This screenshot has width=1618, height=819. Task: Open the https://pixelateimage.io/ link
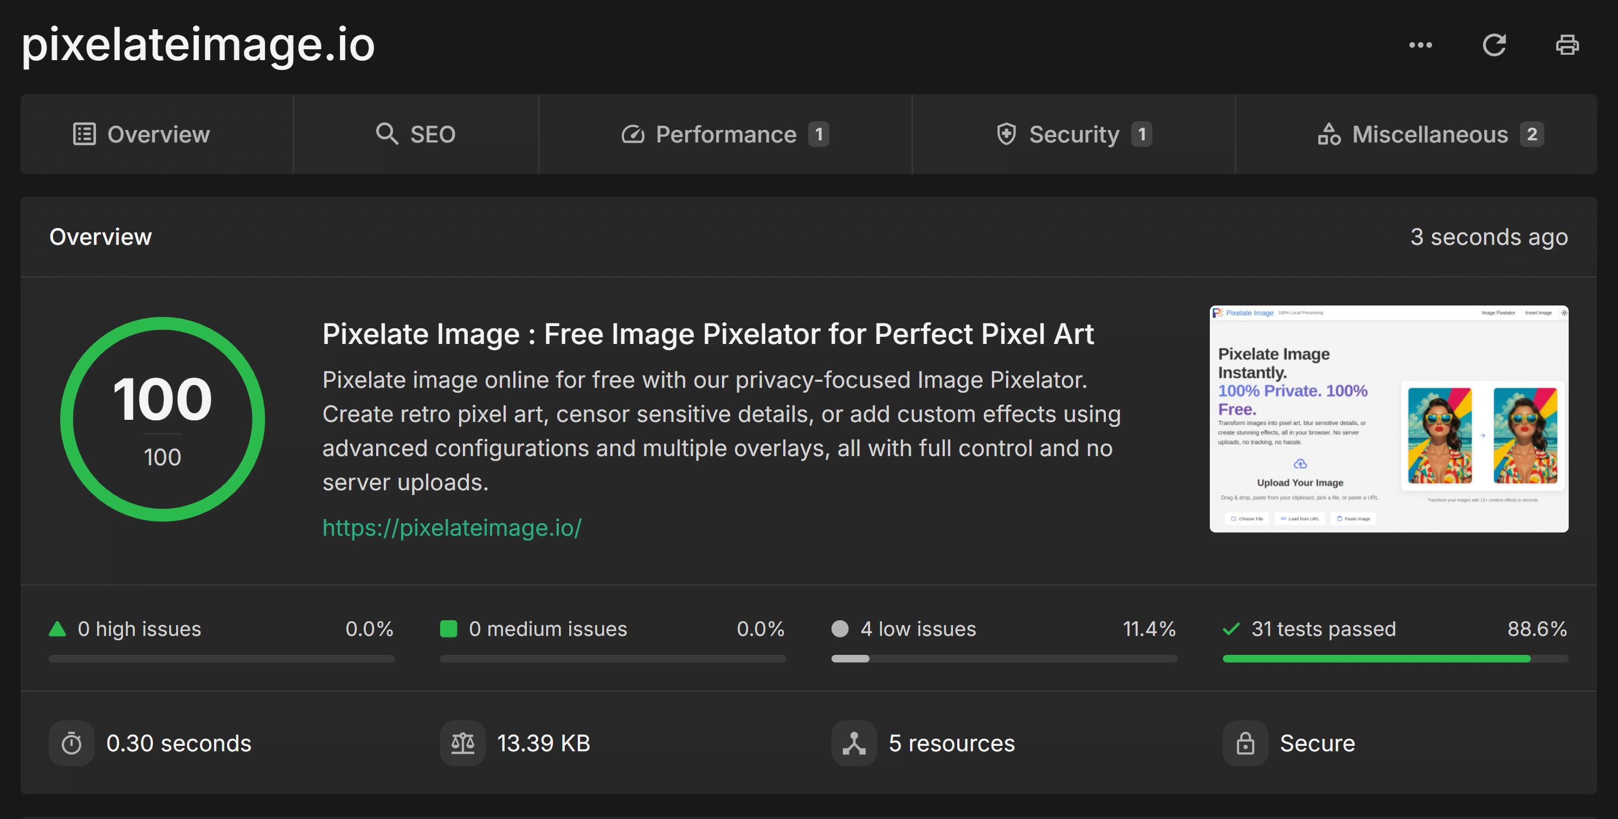pyautogui.click(x=452, y=528)
